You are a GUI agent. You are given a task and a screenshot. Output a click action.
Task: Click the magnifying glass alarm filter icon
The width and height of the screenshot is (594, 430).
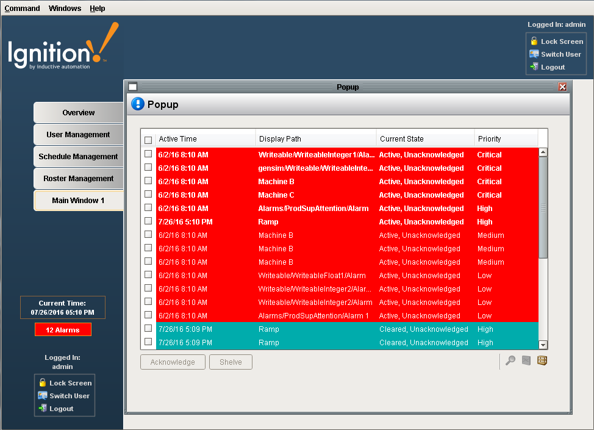point(510,360)
